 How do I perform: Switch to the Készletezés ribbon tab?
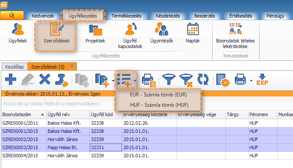(168, 16)
